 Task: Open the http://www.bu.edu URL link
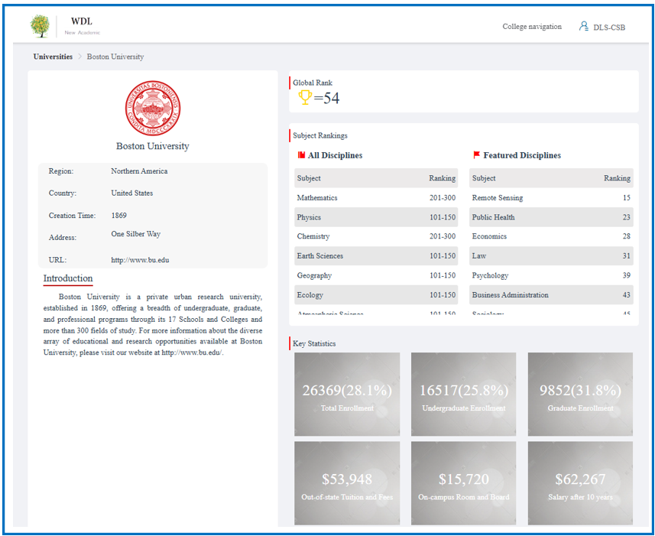(140, 260)
